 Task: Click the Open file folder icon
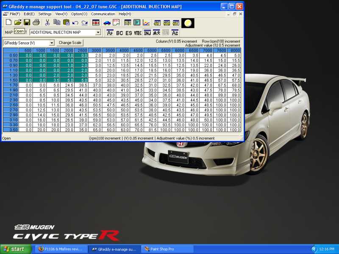pos(18,22)
